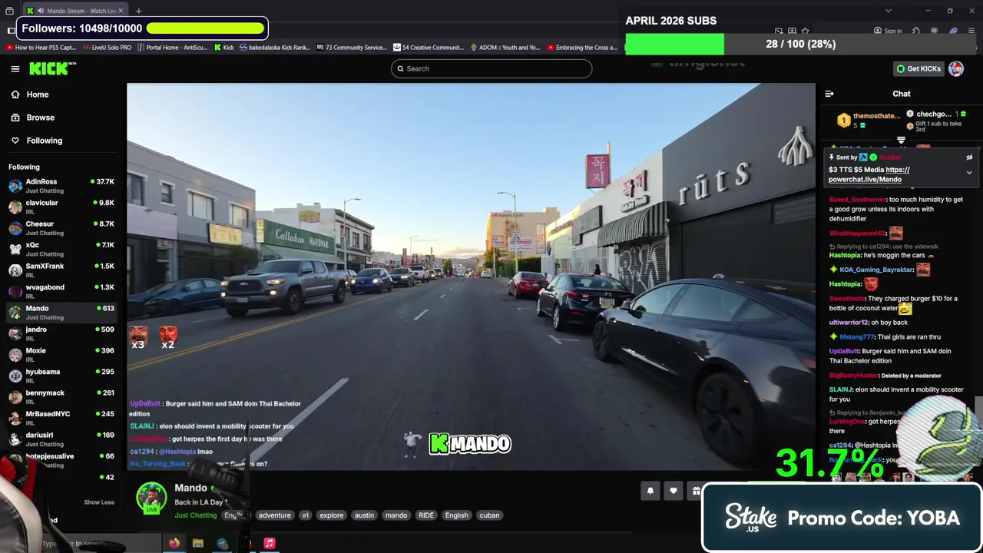Click Firefox icon in taskbar
The height and width of the screenshot is (553, 983).
(174, 543)
